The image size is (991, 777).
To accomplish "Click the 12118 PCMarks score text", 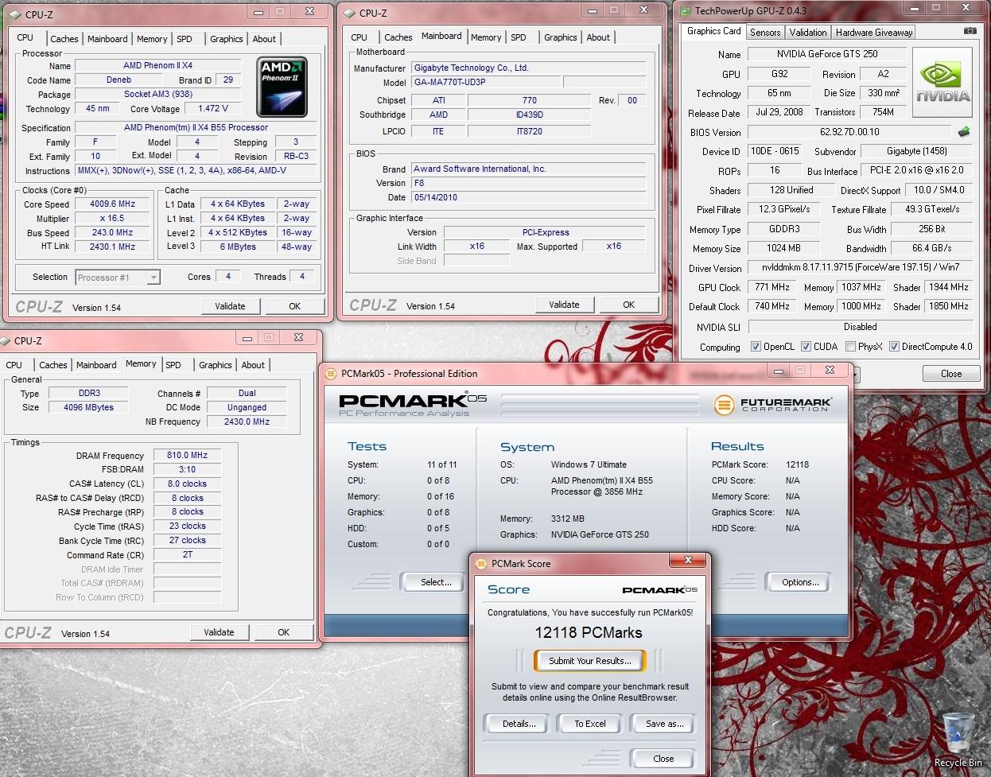I will tap(588, 632).
